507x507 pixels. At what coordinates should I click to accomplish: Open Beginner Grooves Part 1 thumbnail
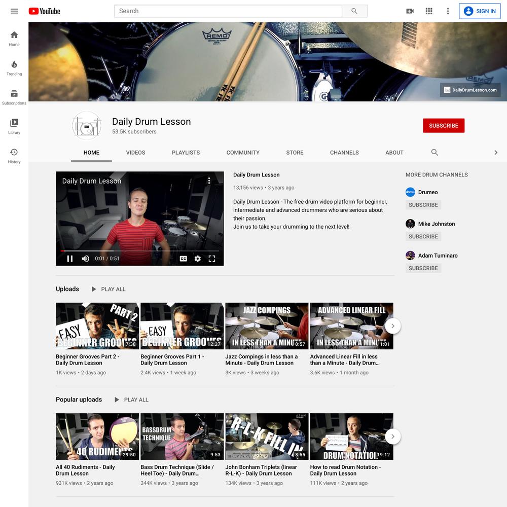coord(182,326)
